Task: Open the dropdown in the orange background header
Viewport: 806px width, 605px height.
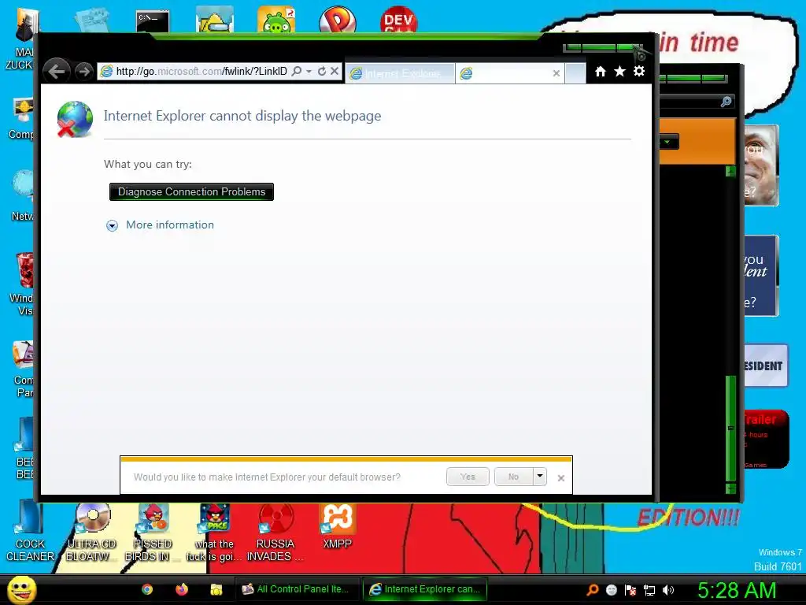Action: [667, 142]
